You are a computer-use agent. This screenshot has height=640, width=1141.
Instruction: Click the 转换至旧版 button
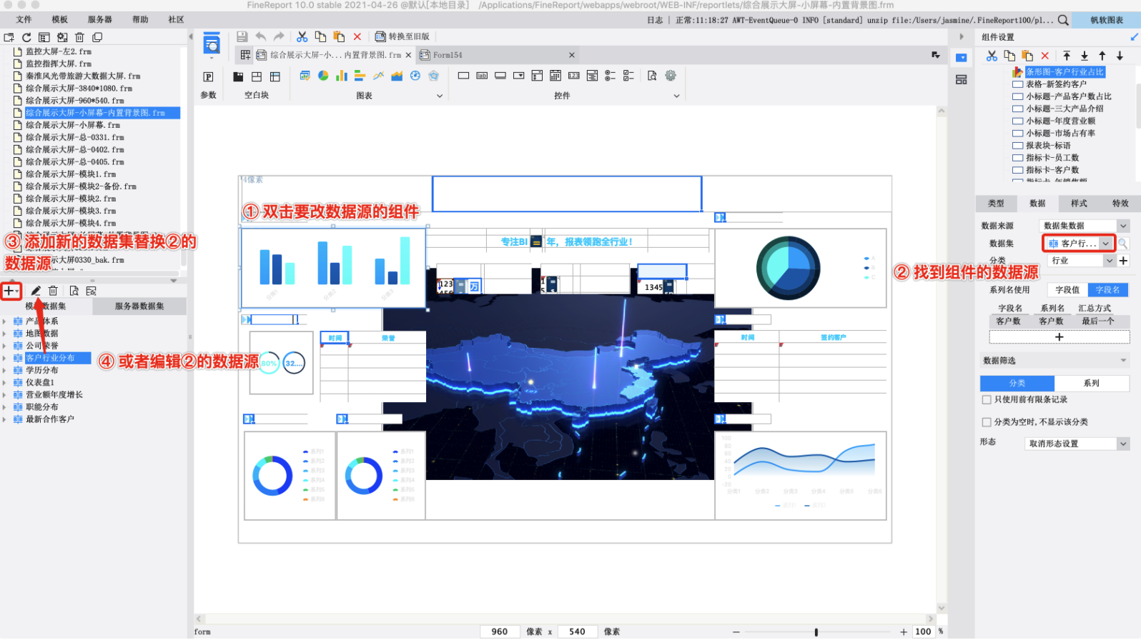click(x=402, y=36)
